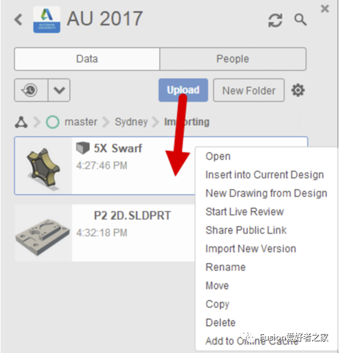Screen dimensions: 339x353
Task: Go to the project root hub icon
Action: pyautogui.click(x=21, y=122)
